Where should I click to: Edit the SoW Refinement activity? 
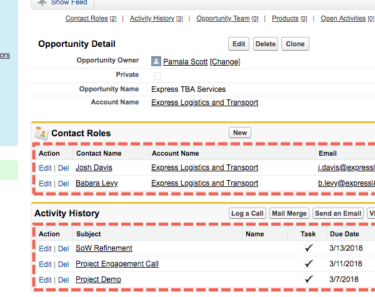pos(45,249)
